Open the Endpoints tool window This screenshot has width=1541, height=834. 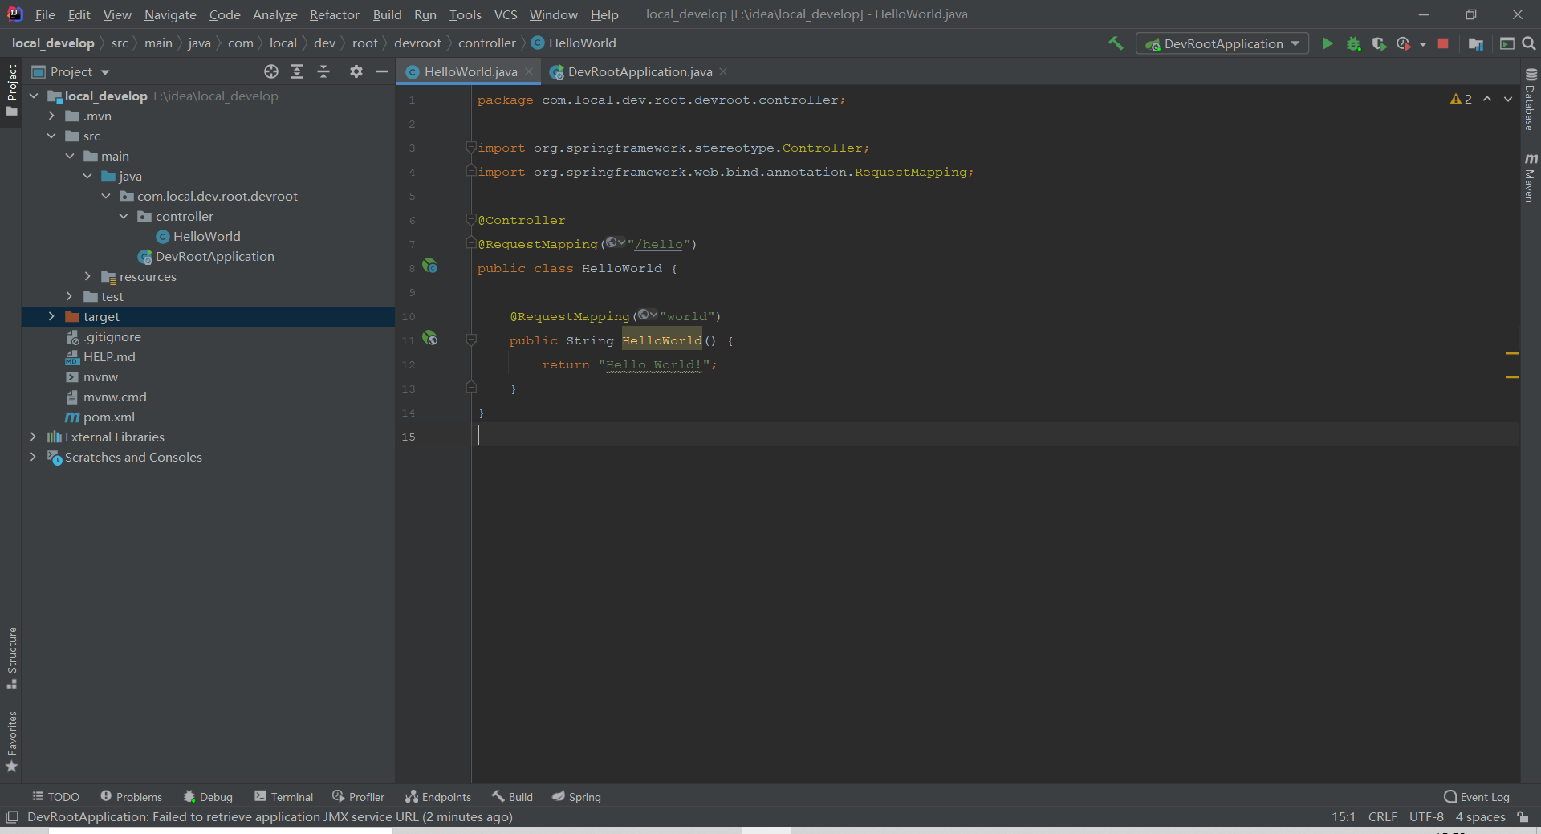[x=438, y=796]
